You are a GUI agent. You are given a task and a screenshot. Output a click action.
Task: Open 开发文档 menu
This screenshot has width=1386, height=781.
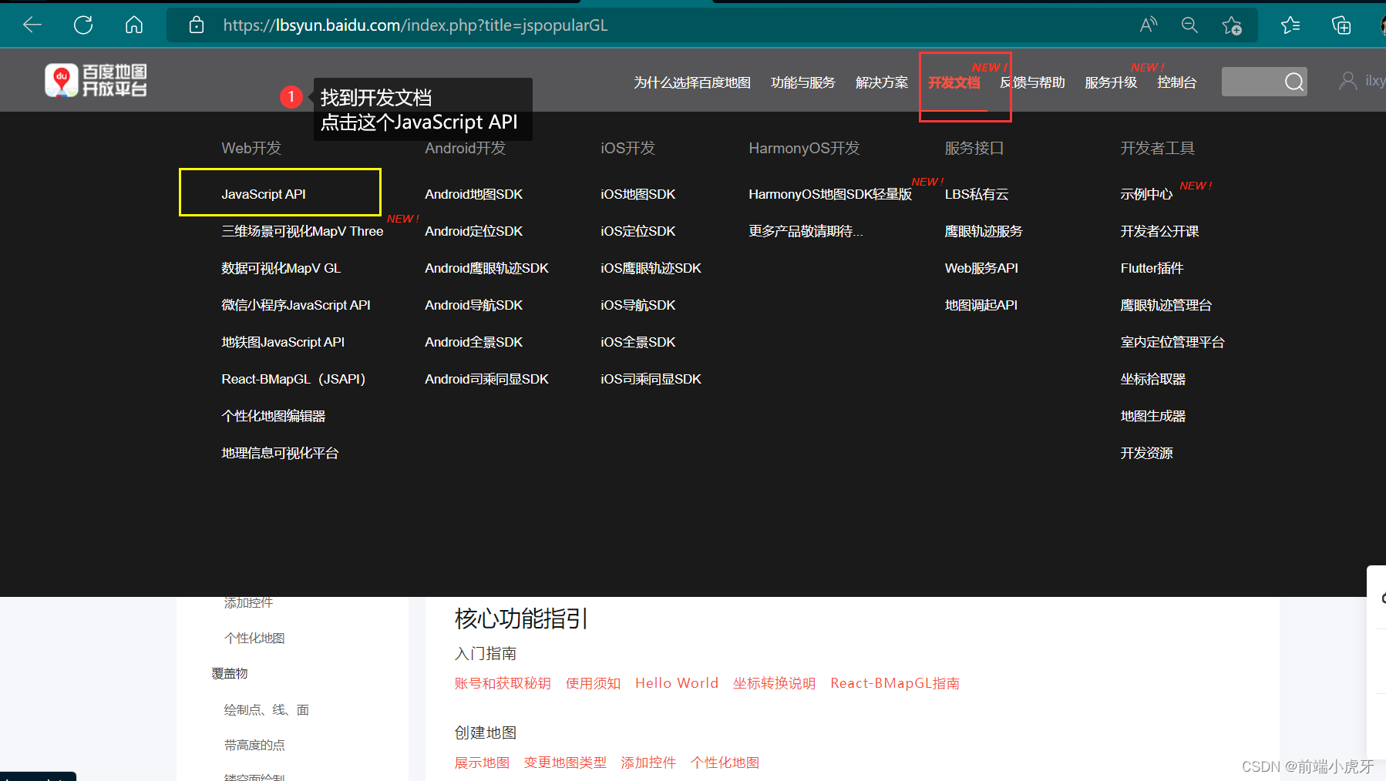(x=954, y=82)
